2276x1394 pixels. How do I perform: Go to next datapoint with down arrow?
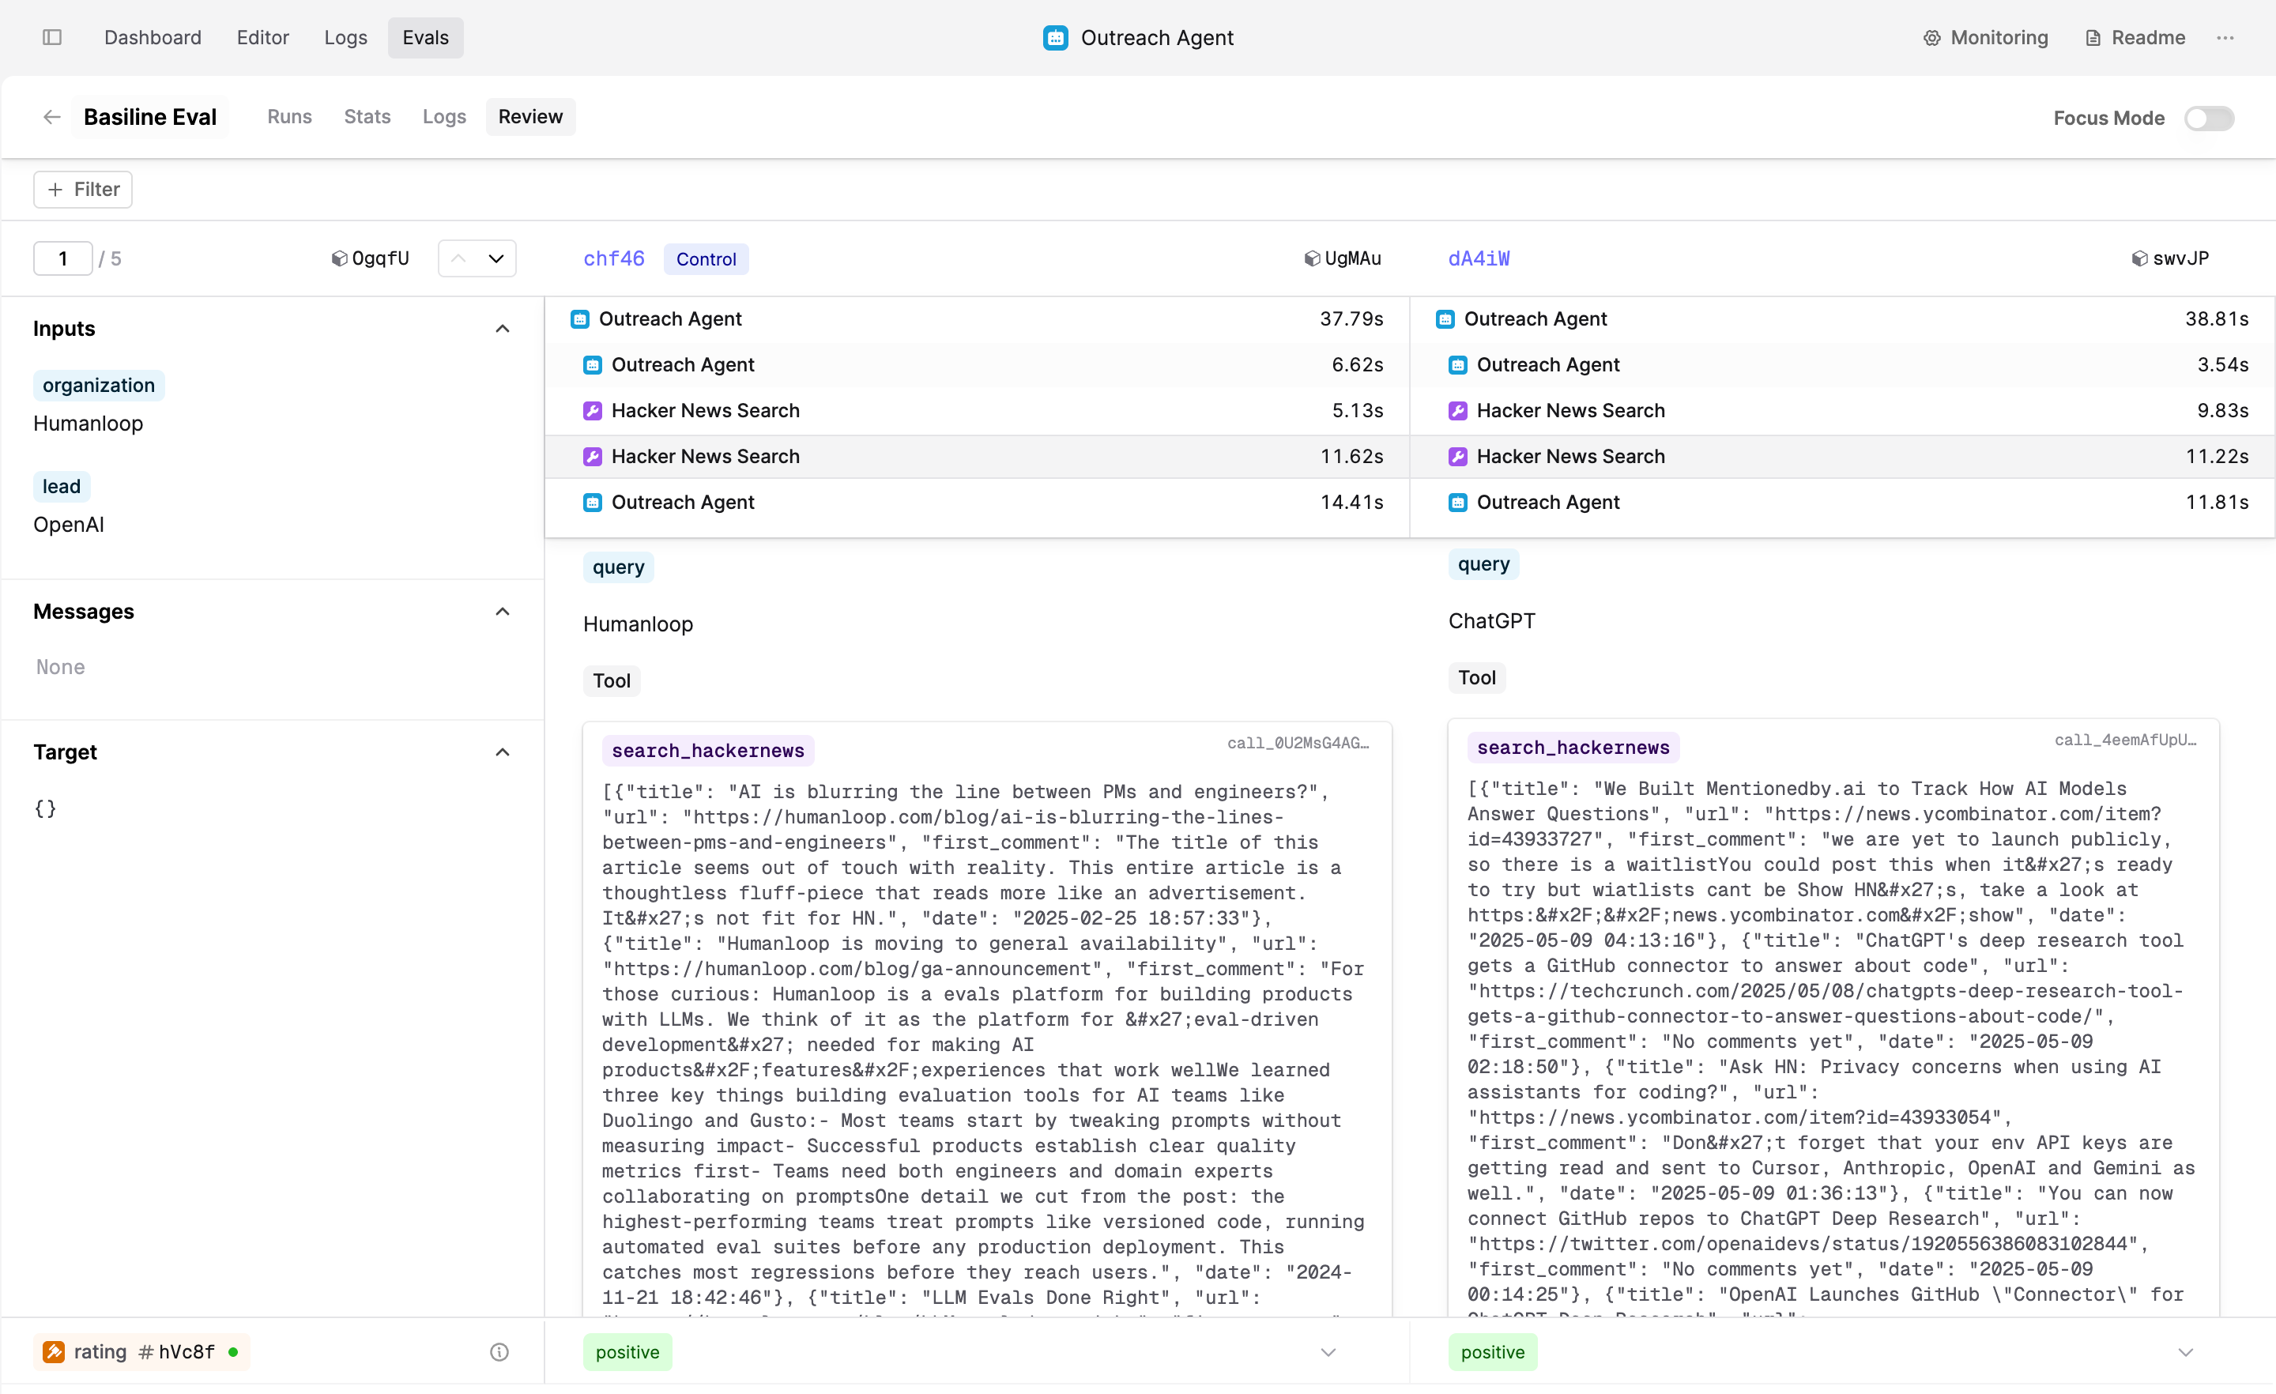click(x=496, y=258)
